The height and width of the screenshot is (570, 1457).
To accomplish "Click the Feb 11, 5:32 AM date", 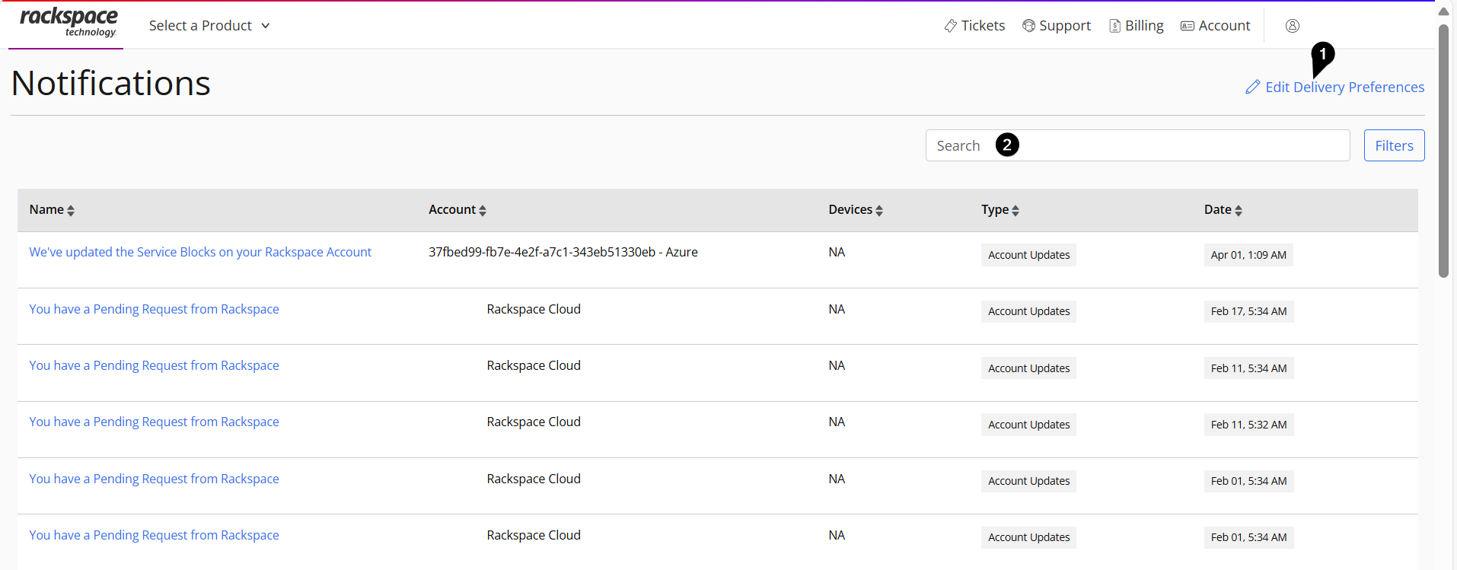I will pos(1248,425).
